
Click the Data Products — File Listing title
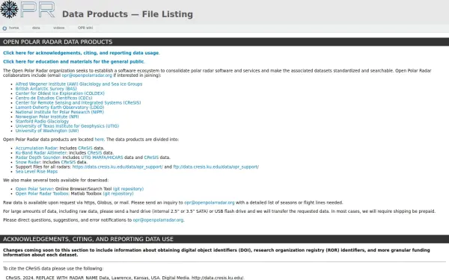(128, 14)
